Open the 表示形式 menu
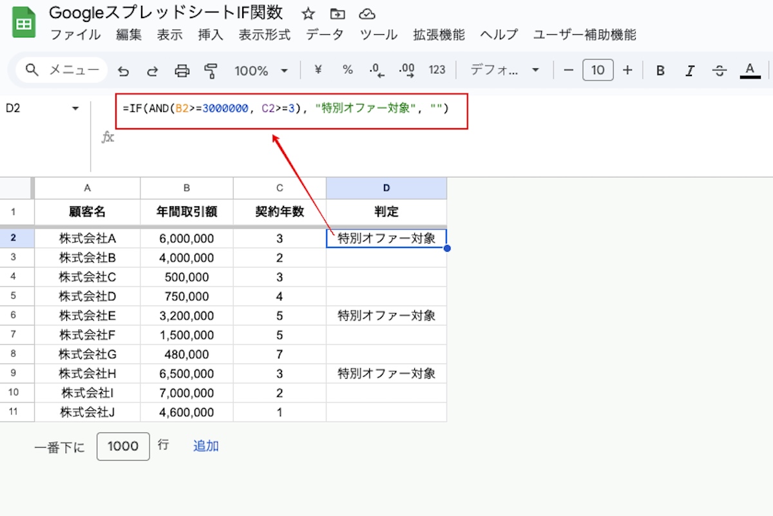773x516 pixels. click(265, 35)
